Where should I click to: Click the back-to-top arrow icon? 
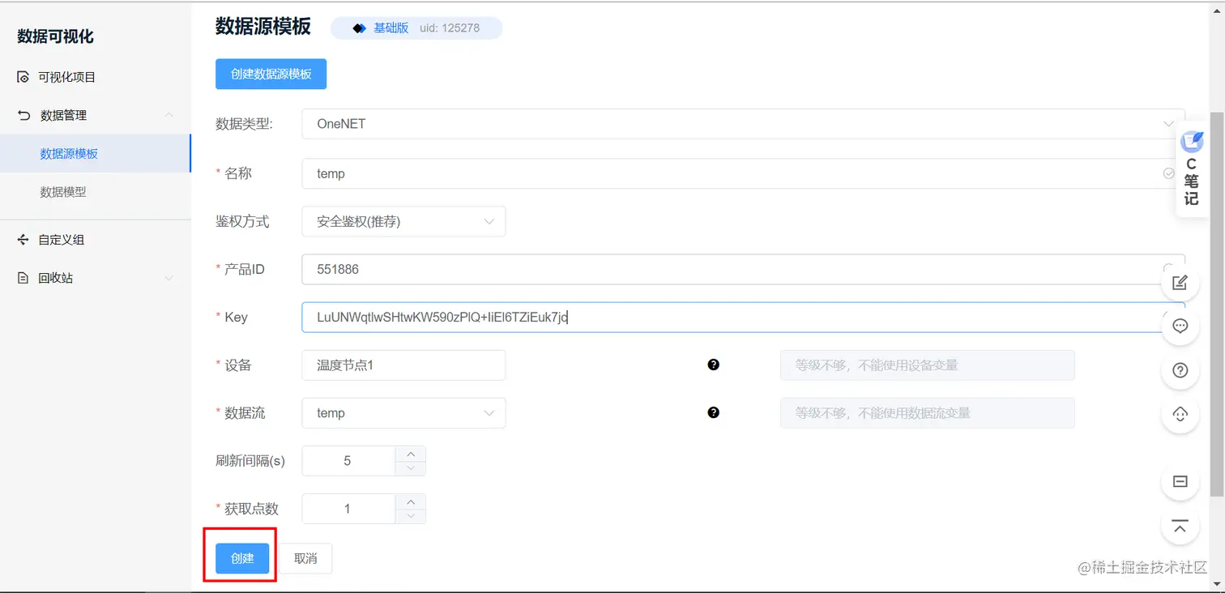(x=1180, y=527)
